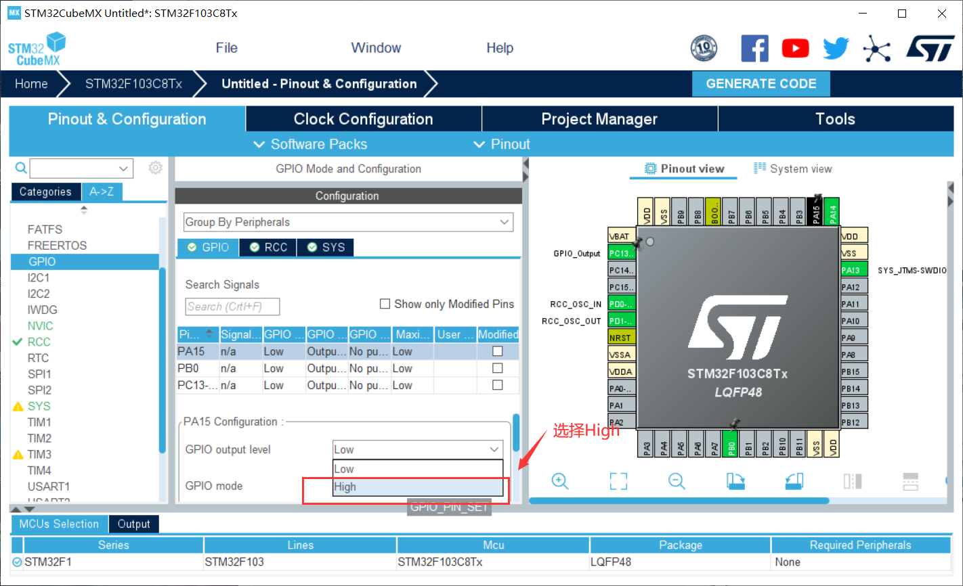The width and height of the screenshot is (963, 586).
Task: Open the Help menu
Action: [500, 48]
